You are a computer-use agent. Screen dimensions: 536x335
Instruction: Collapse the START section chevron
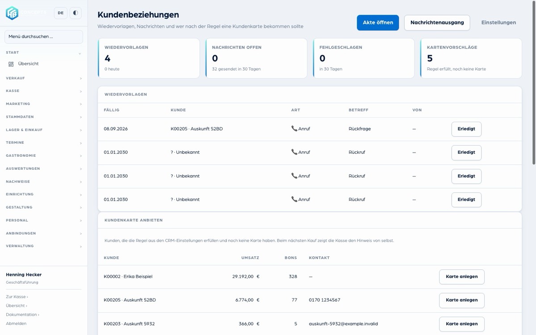point(80,53)
